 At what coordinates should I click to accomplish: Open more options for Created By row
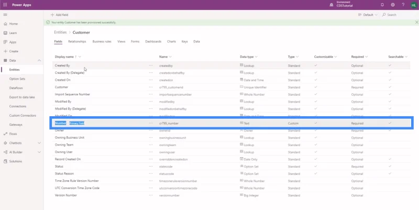(x=151, y=65)
